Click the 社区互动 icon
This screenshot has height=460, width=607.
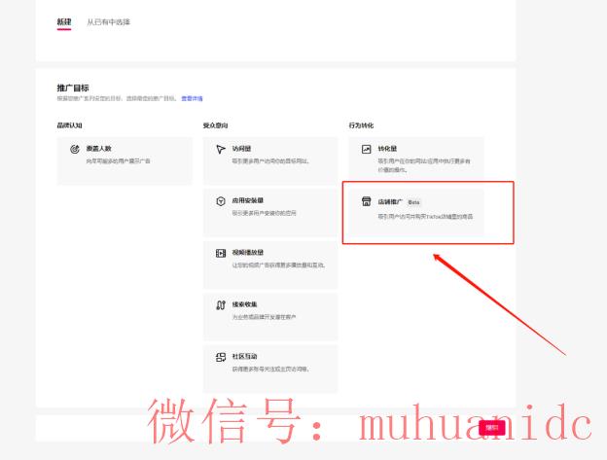pyautogui.click(x=221, y=357)
